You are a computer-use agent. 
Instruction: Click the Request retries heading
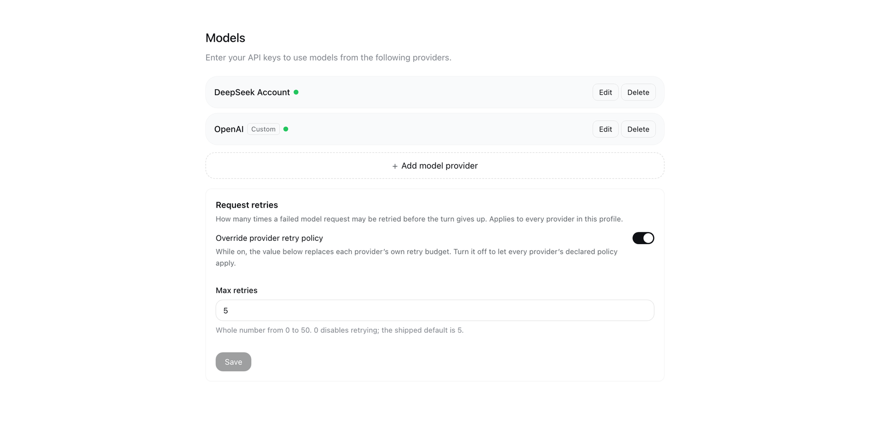pos(247,205)
